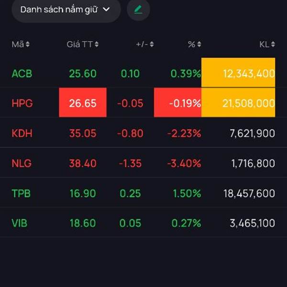Click the green pencil edit icon

pos(138,9)
